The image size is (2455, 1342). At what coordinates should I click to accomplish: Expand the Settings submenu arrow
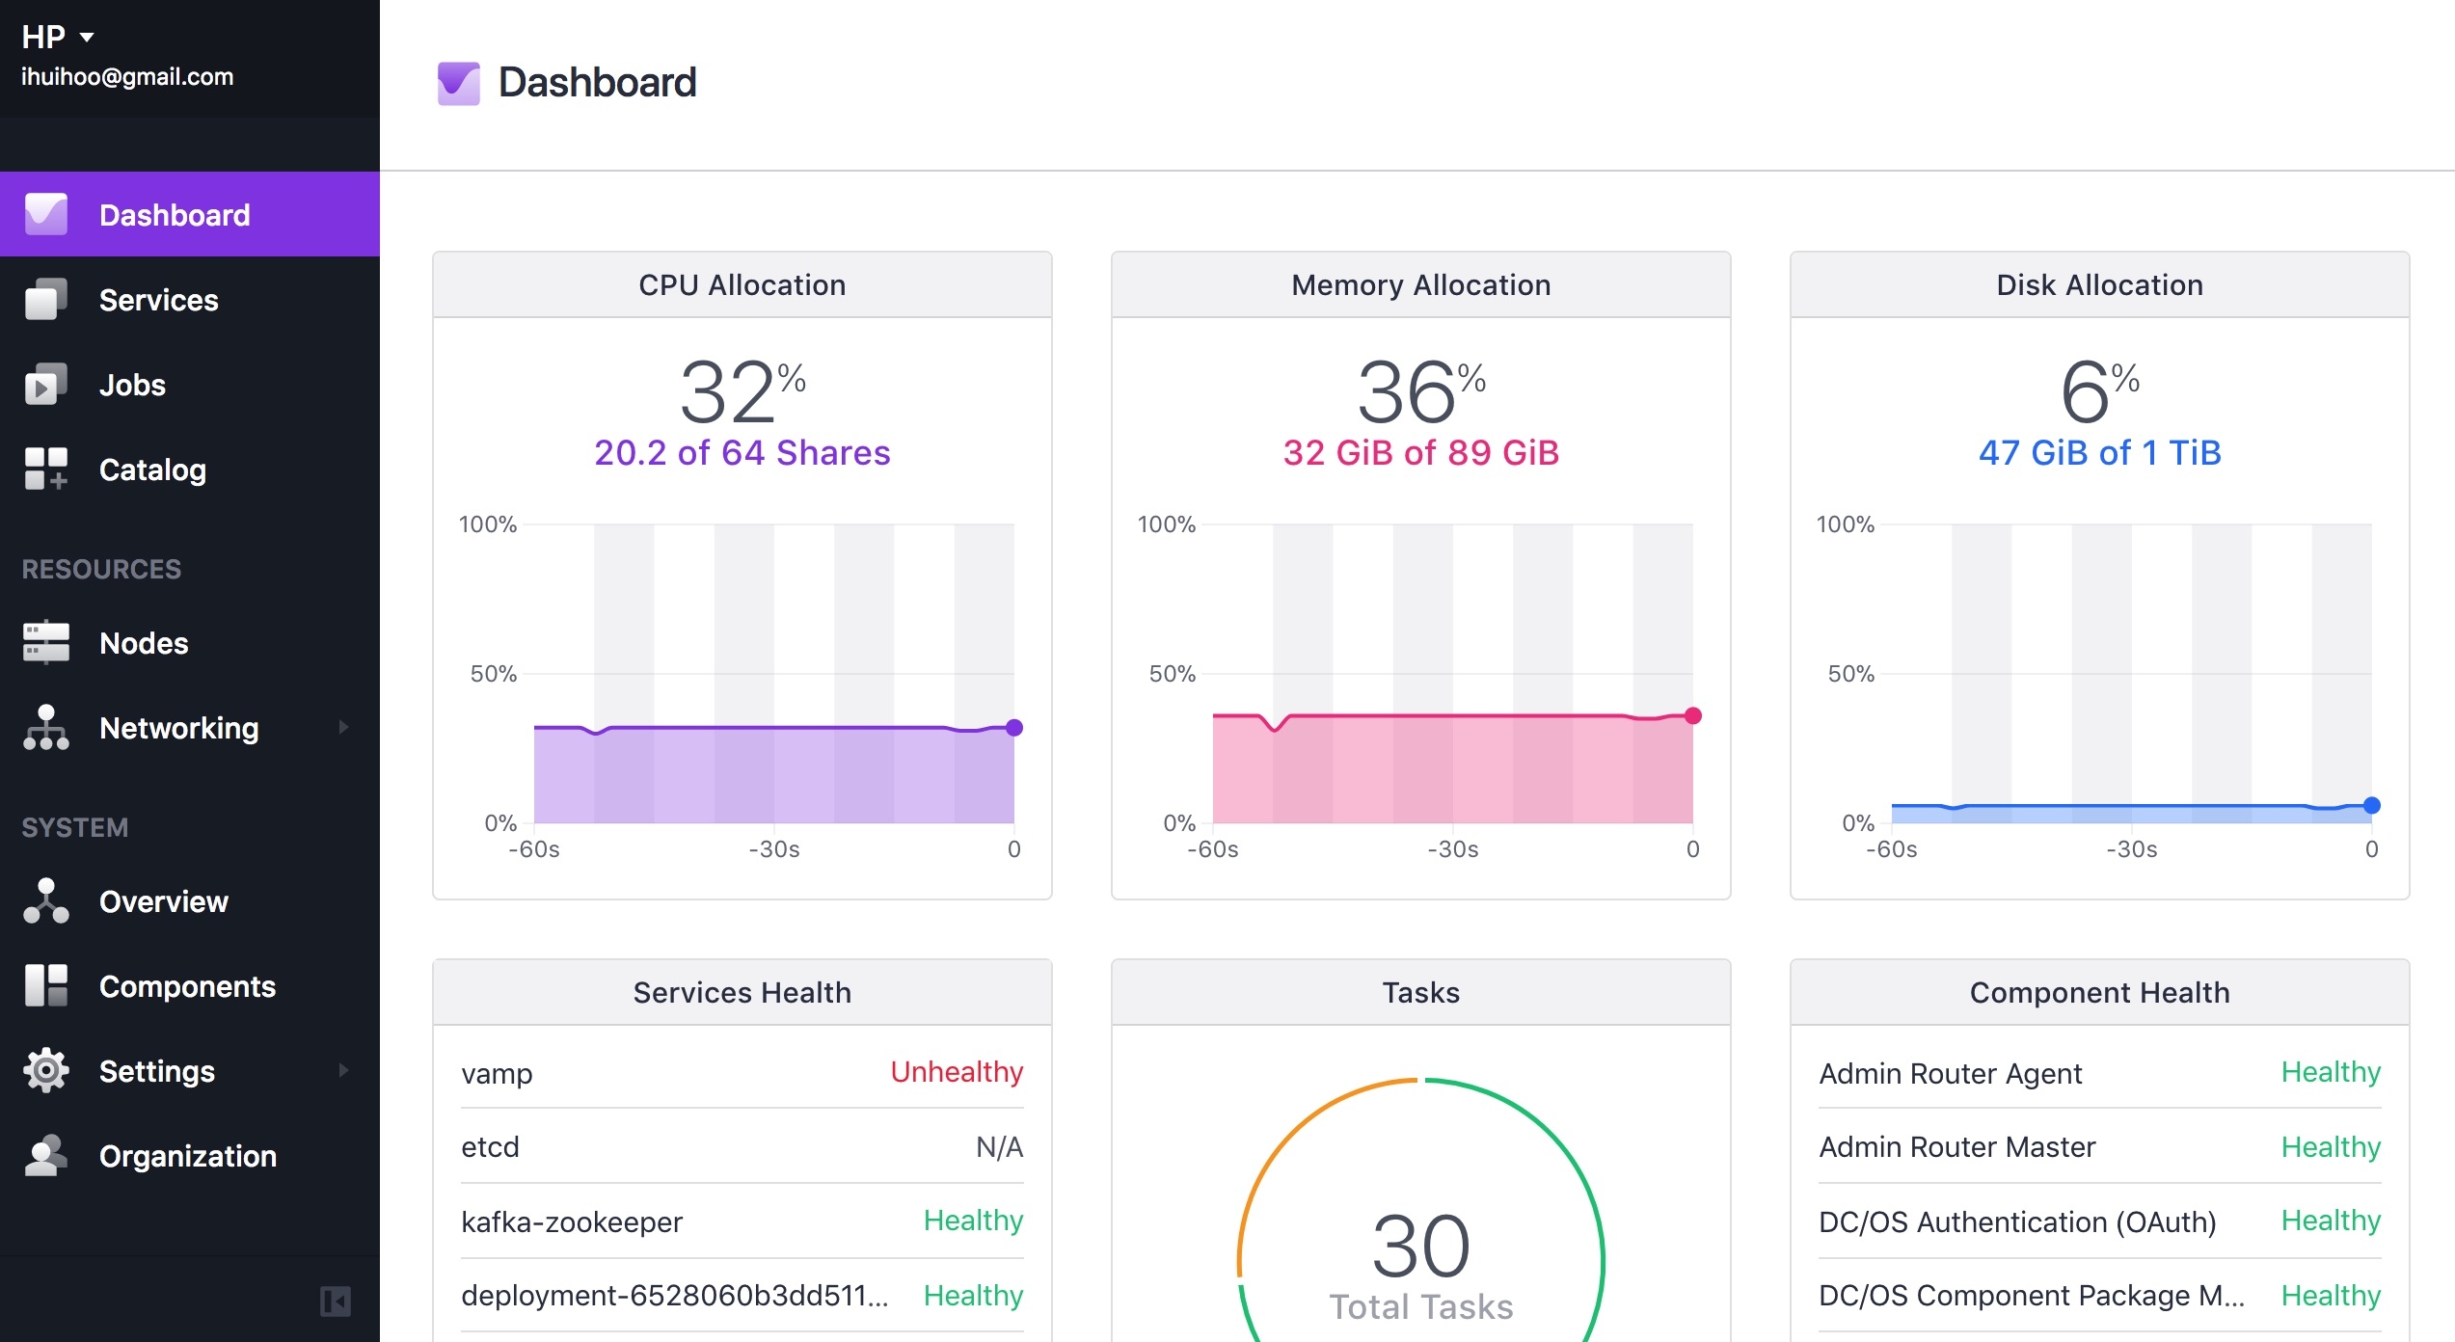coord(343,1070)
